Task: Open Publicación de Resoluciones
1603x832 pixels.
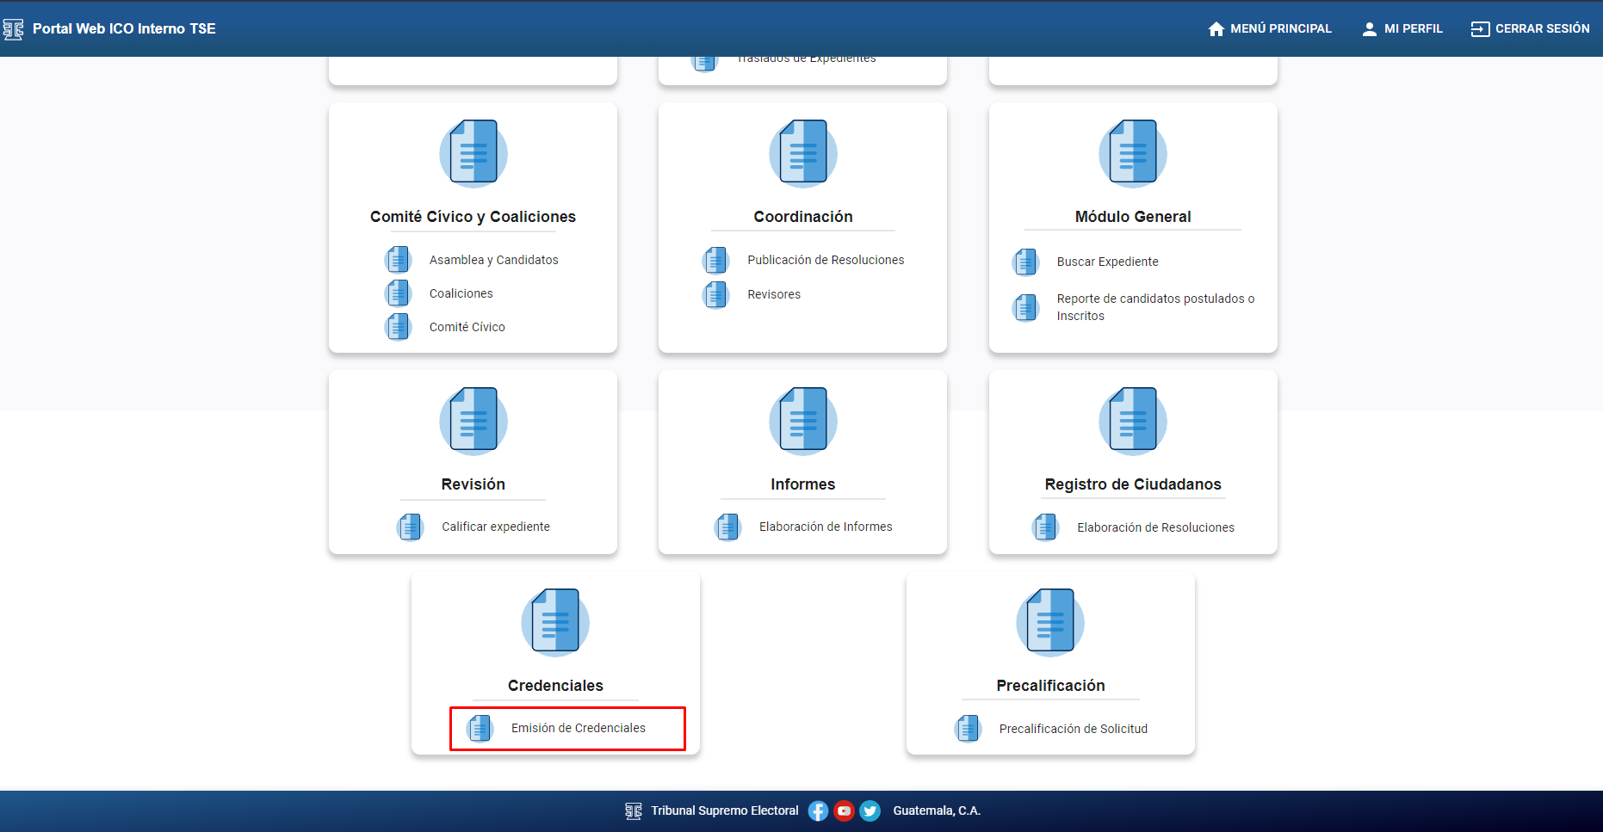Action: point(825,260)
